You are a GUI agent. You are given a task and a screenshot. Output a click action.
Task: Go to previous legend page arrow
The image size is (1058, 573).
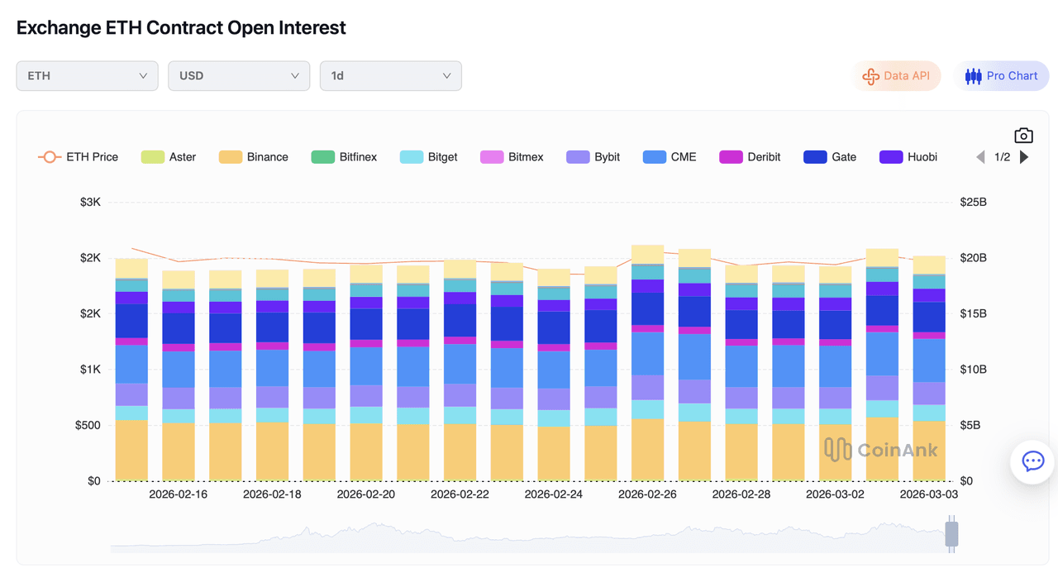click(x=980, y=157)
